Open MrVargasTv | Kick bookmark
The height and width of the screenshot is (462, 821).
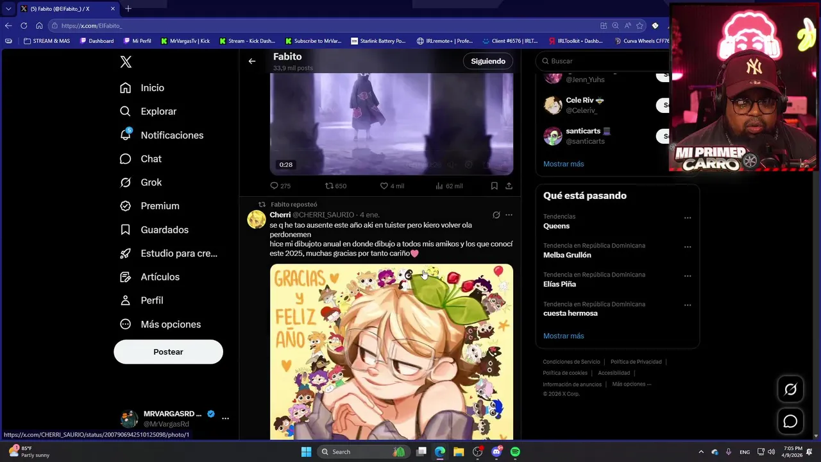coord(185,41)
